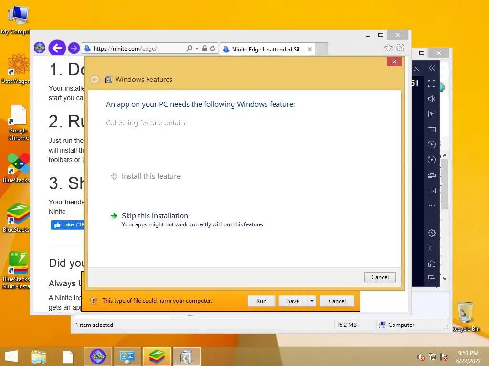Open BlueStacks more options ellipsis

[432, 205]
